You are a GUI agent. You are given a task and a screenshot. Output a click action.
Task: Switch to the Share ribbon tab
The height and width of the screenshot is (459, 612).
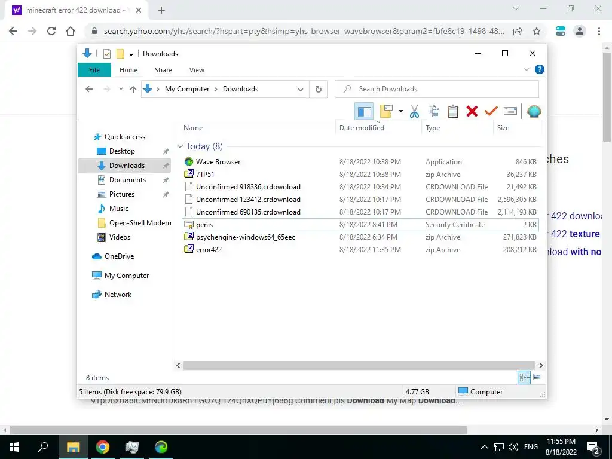(x=163, y=70)
